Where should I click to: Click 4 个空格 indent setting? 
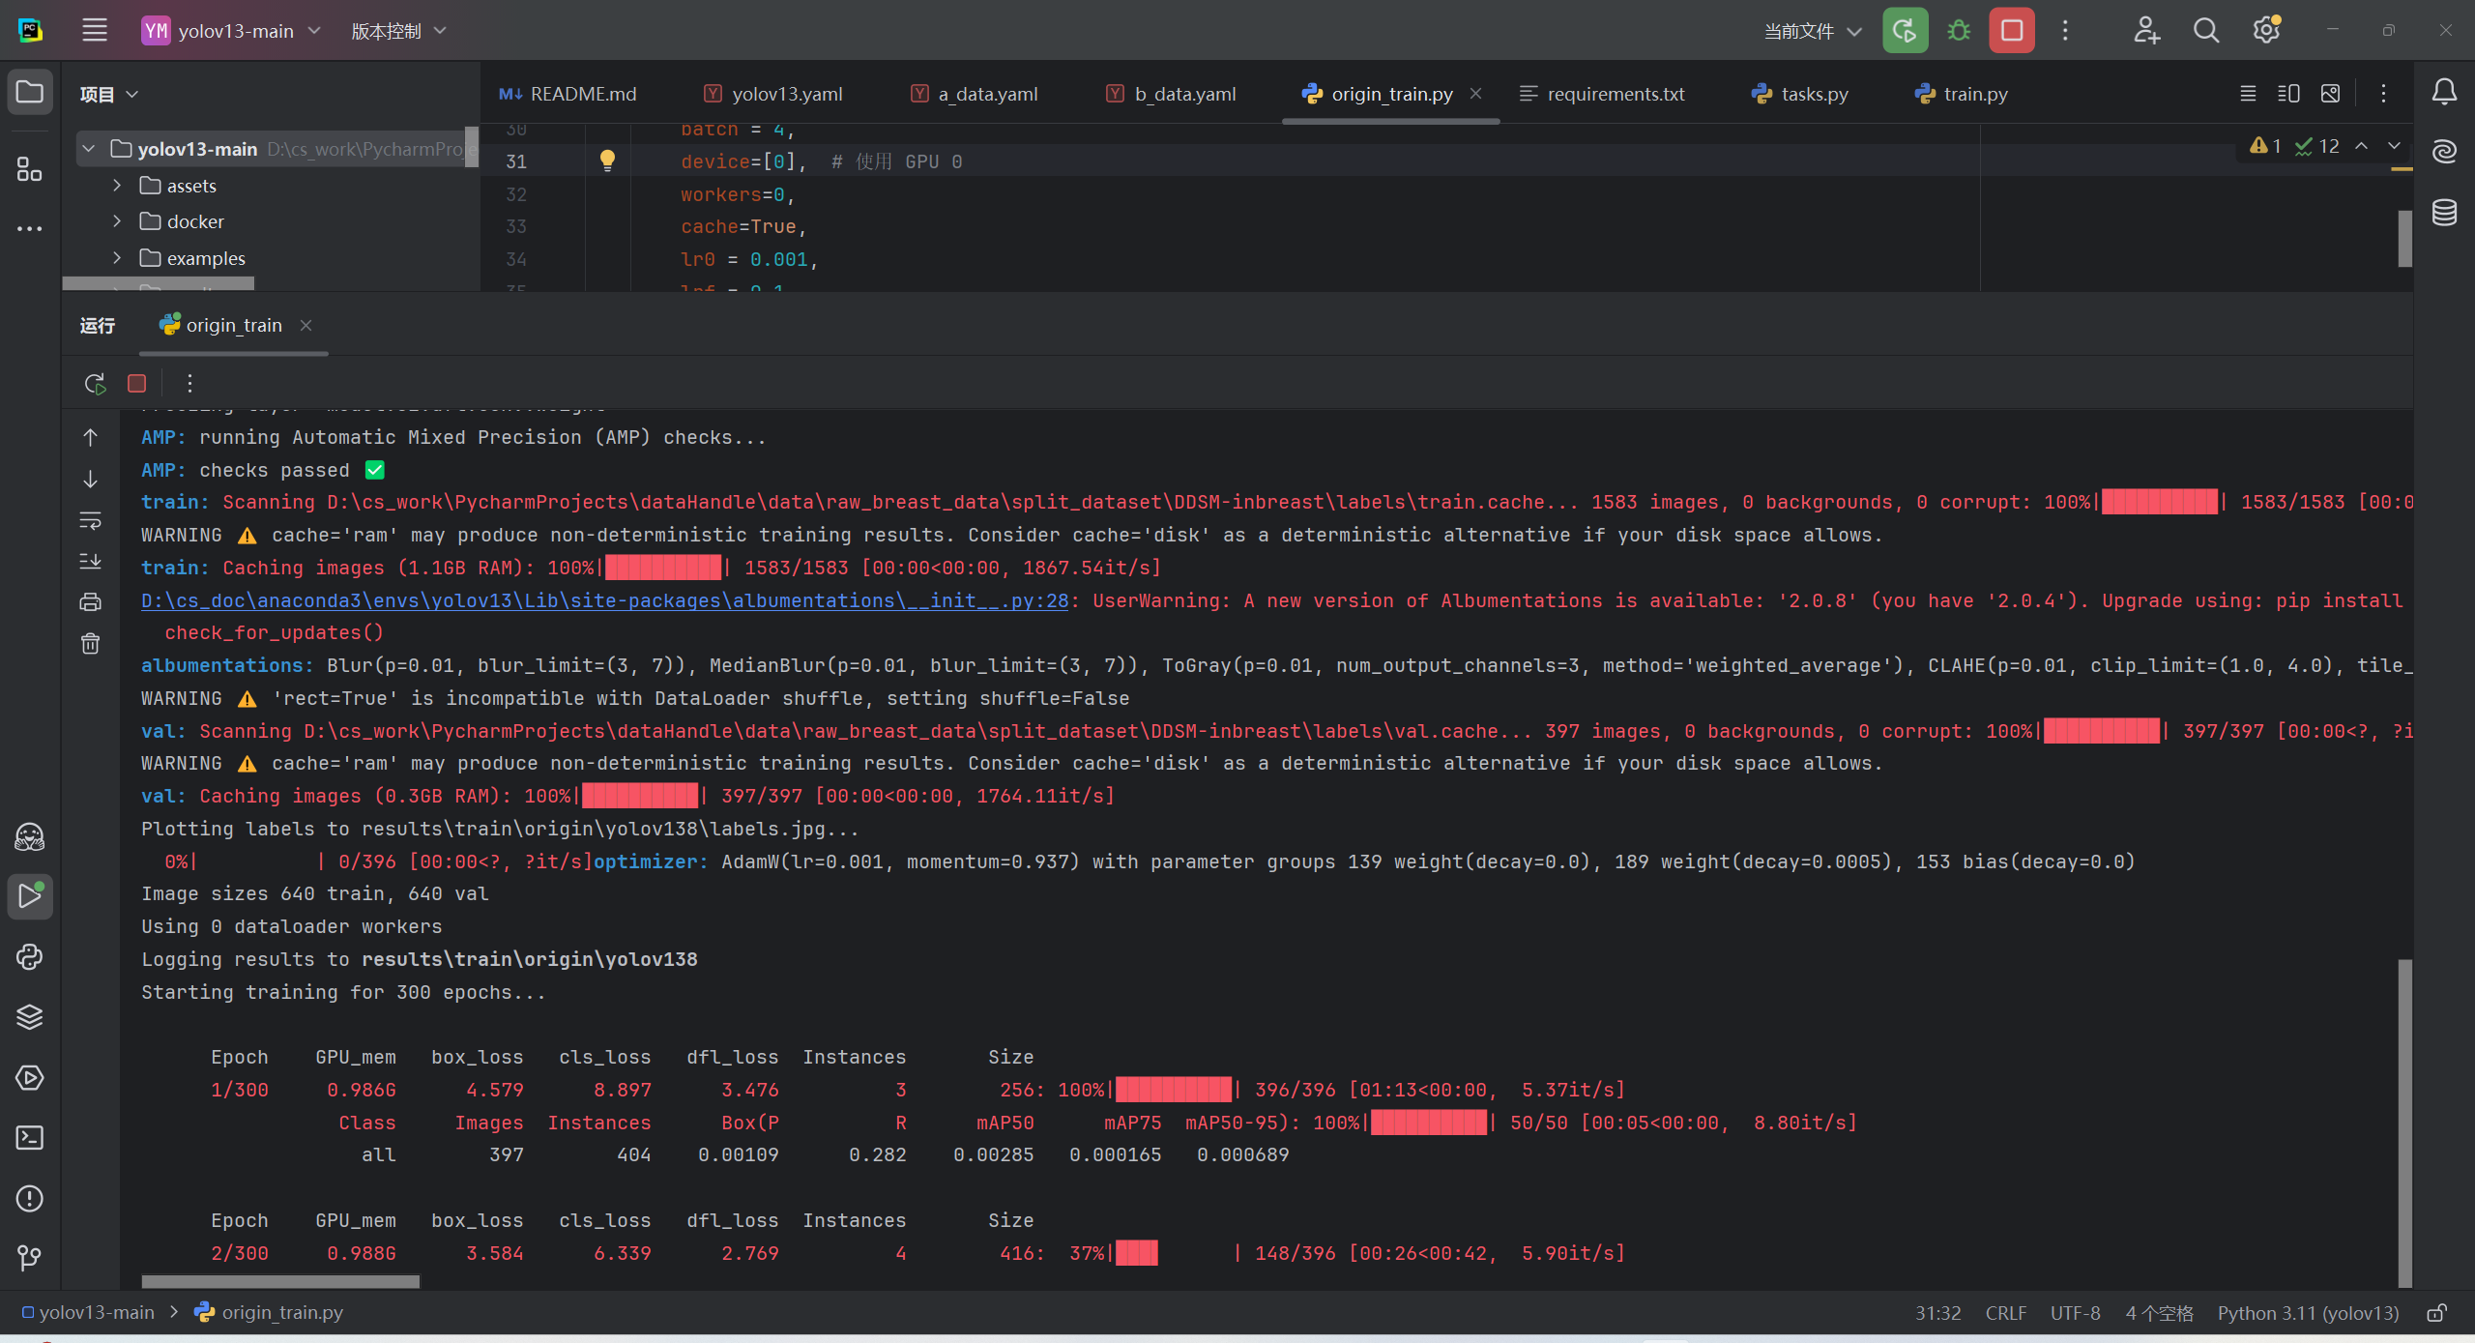2160,1313
